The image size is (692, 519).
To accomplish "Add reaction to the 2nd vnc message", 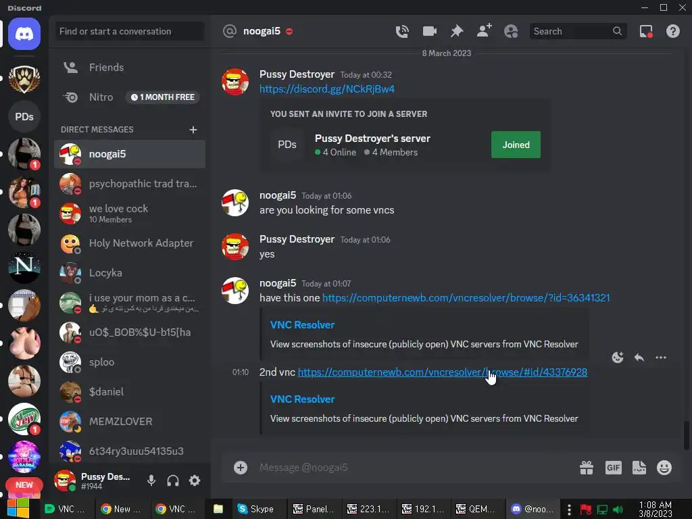I will pyautogui.click(x=618, y=357).
